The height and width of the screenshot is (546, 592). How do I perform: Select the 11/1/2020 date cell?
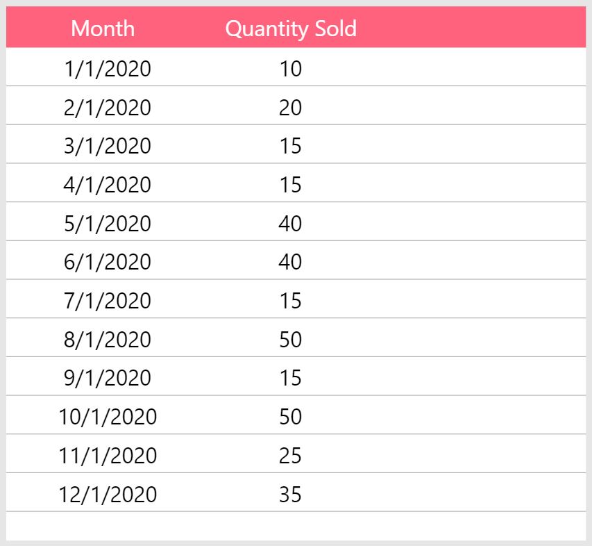[x=108, y=455]
